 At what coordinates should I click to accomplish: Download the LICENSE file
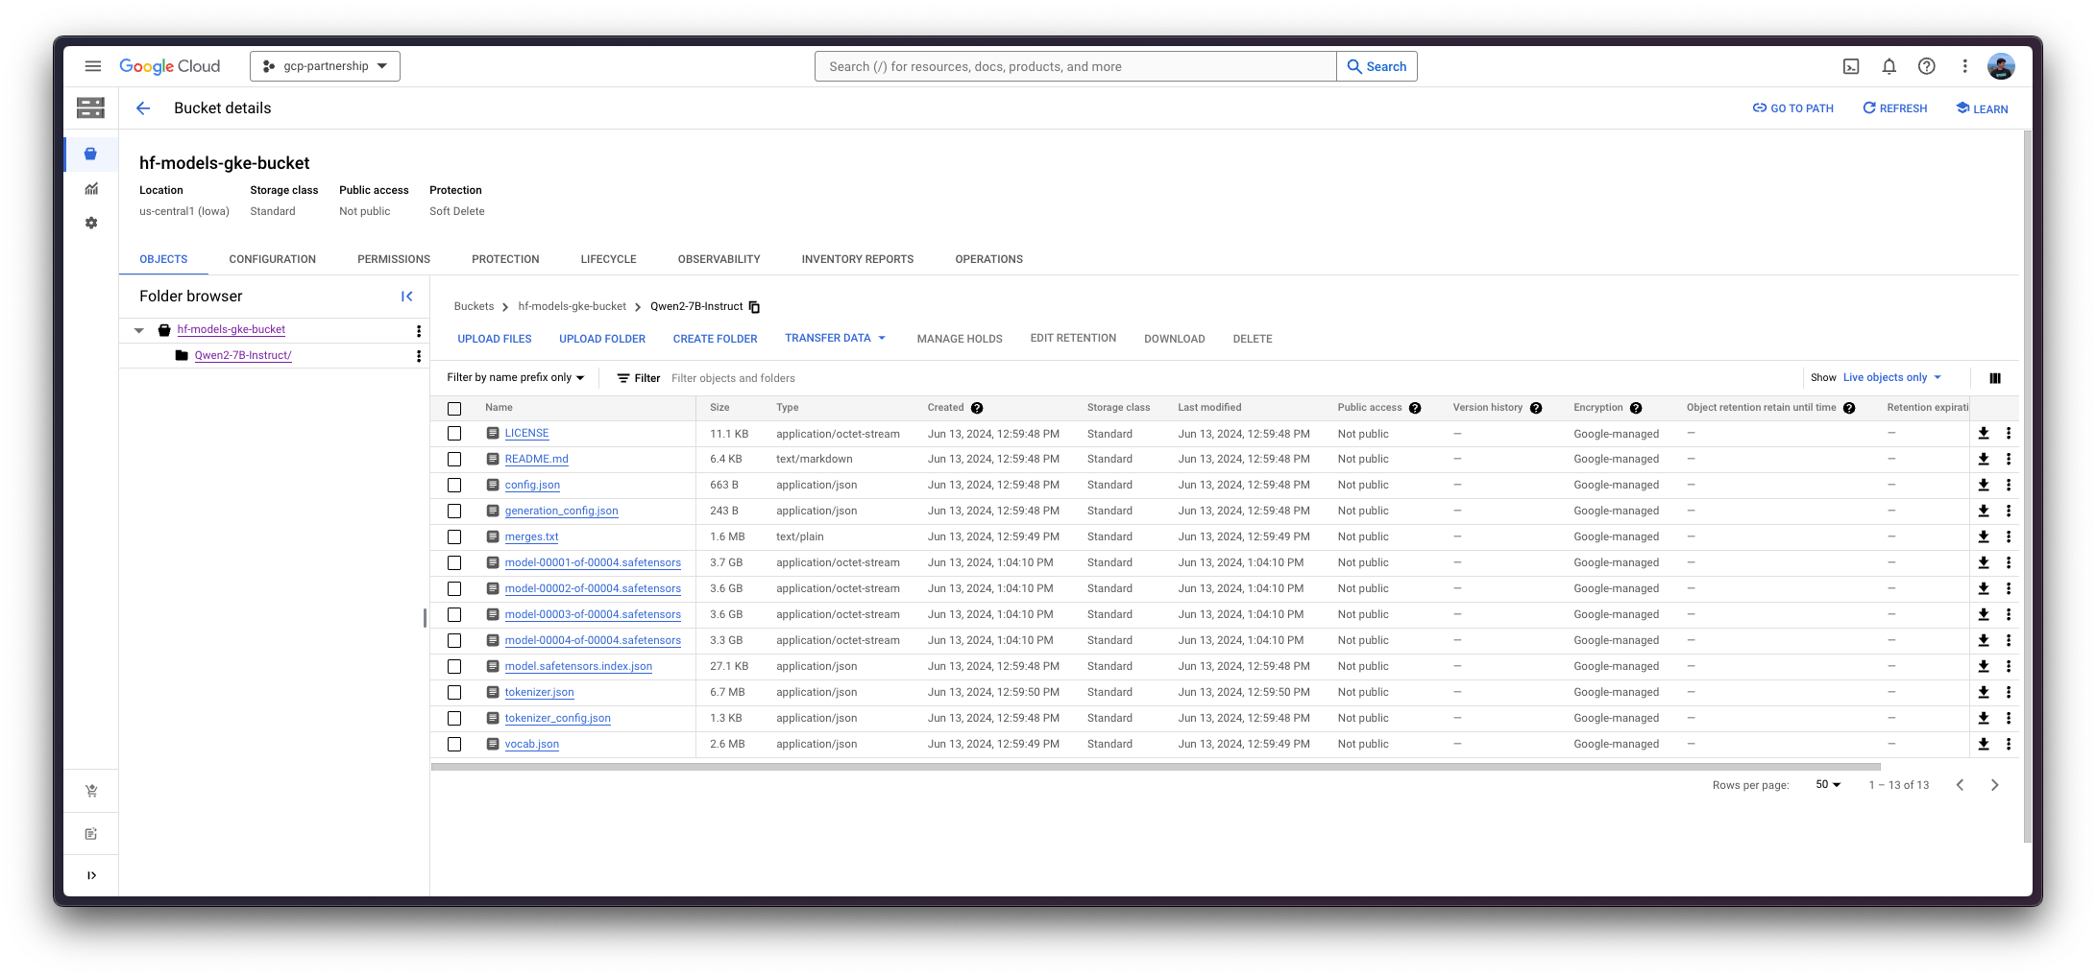[x=1984, y=434]
